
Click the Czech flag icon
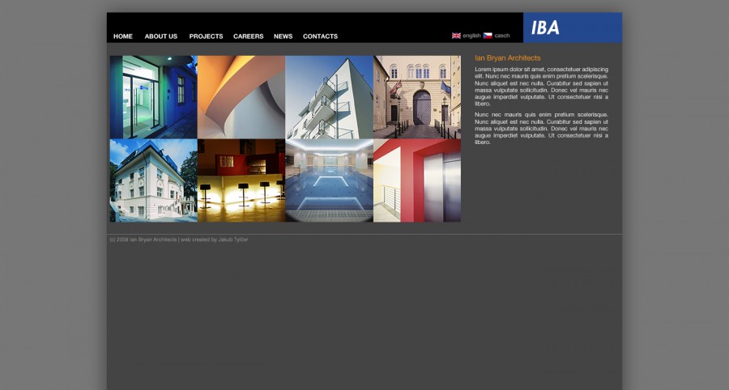pos(488,36)
